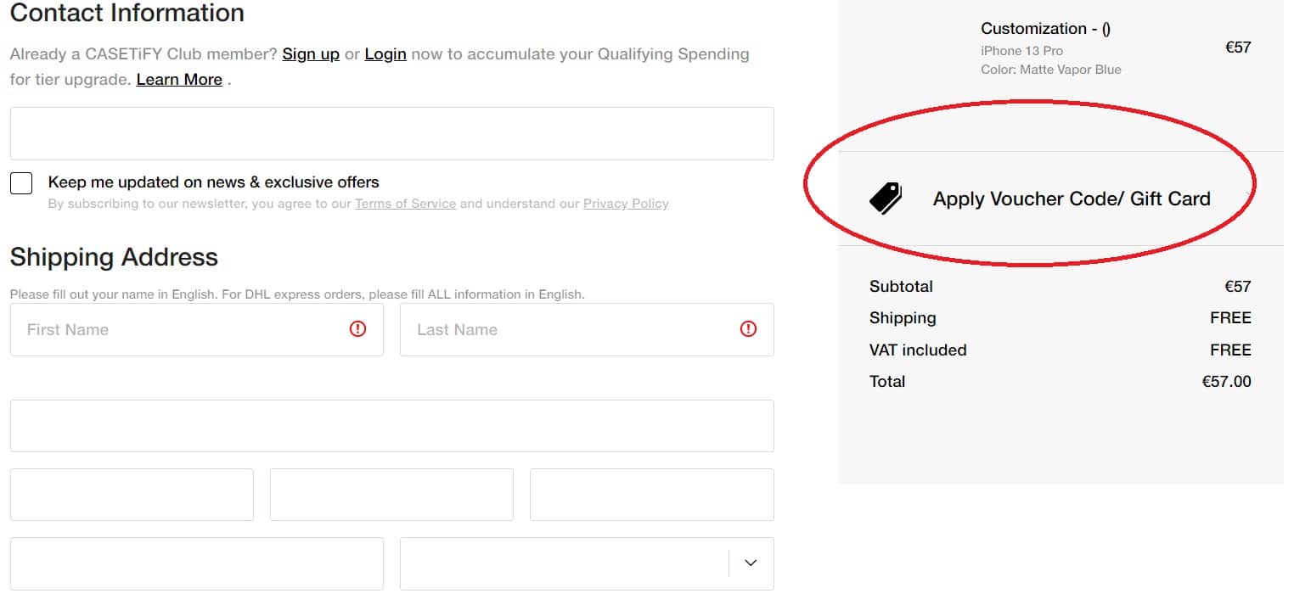The height and width of the screenshot is (599, 1294).
Task: Open the Privacy Policy link
Action: point(626,204)
